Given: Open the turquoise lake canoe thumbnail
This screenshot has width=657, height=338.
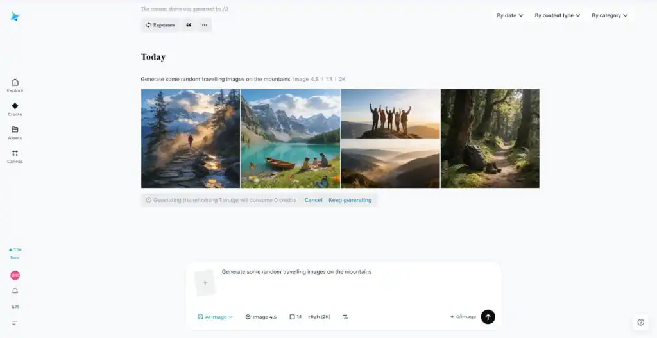Looking at the screenshot, I should tap(290, 139).
